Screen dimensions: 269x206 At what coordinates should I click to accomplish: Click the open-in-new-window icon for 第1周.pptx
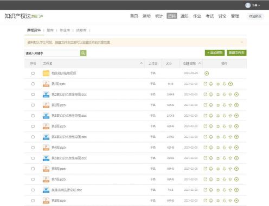point(206,84)
